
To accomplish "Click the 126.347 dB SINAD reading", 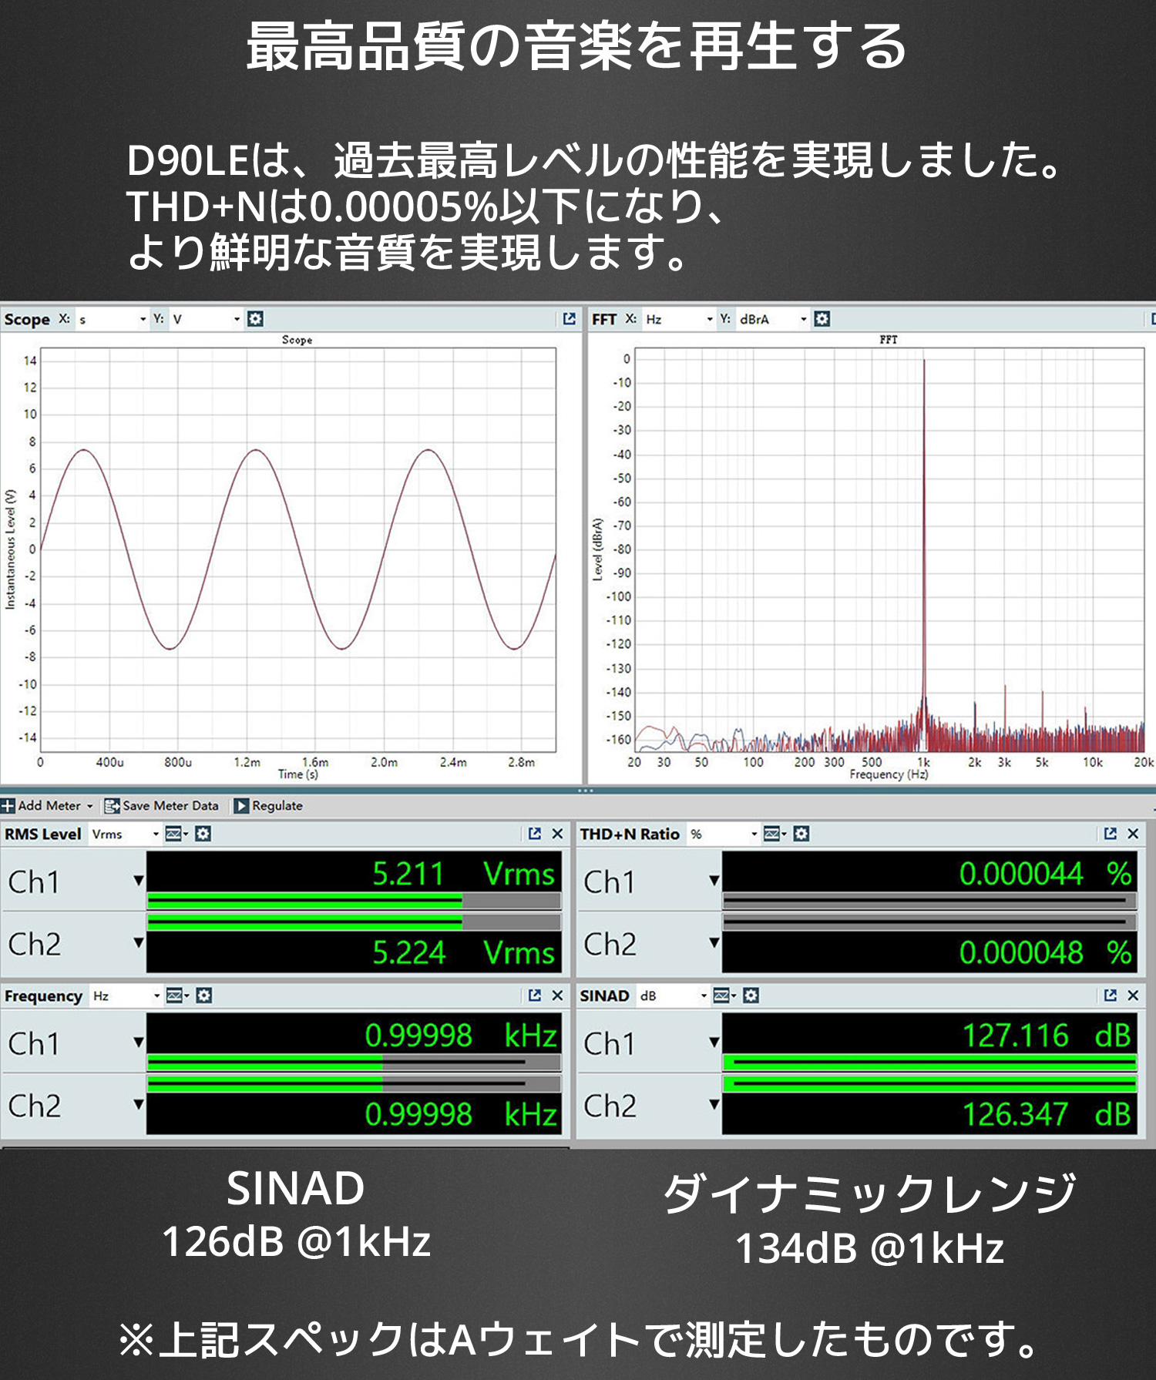I will coord(1047,1114).
